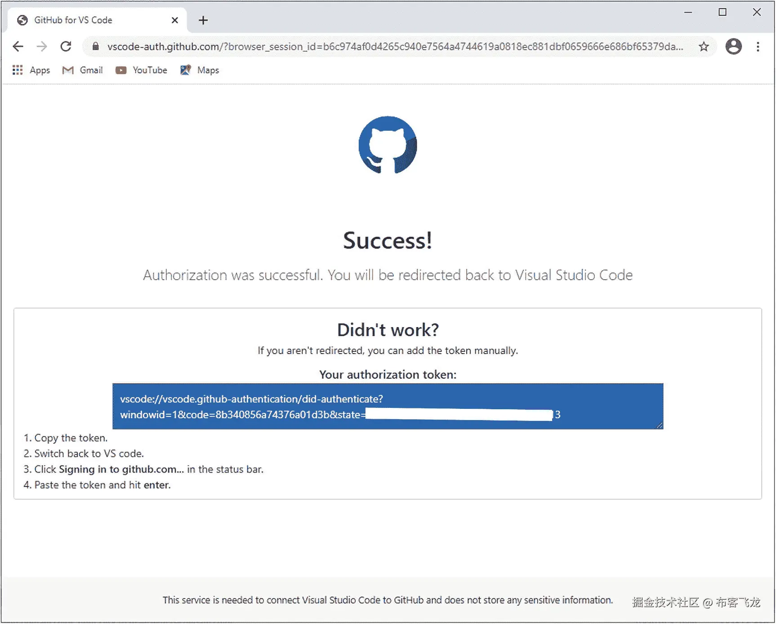The image size is (776, 624).
Task: Click the token box resize handle corner
Action: coord(659,425)
